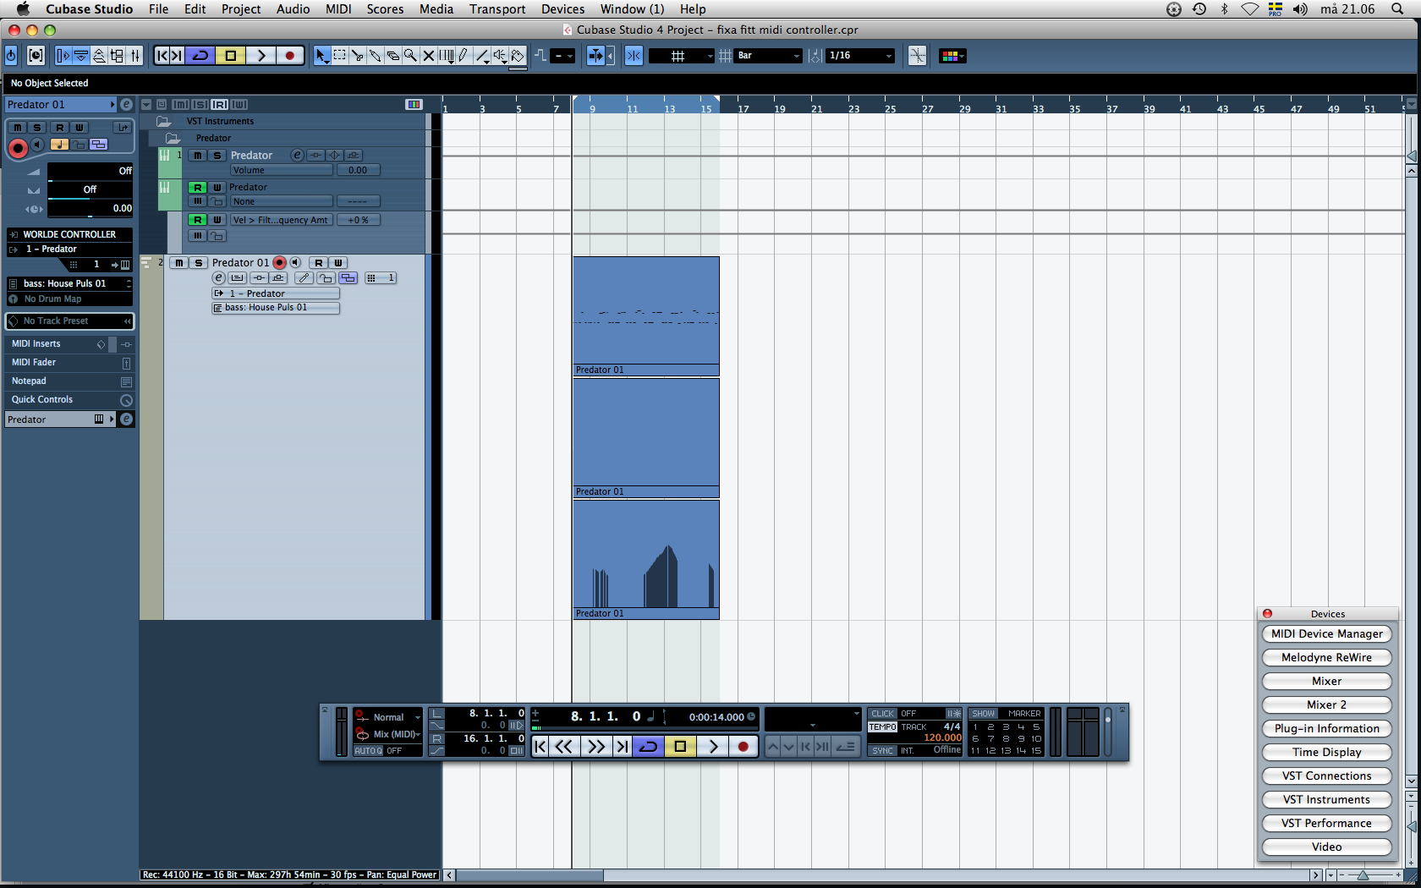The image size is (1421, 888).
Task: Open the Transport menu
Action: 497,9
